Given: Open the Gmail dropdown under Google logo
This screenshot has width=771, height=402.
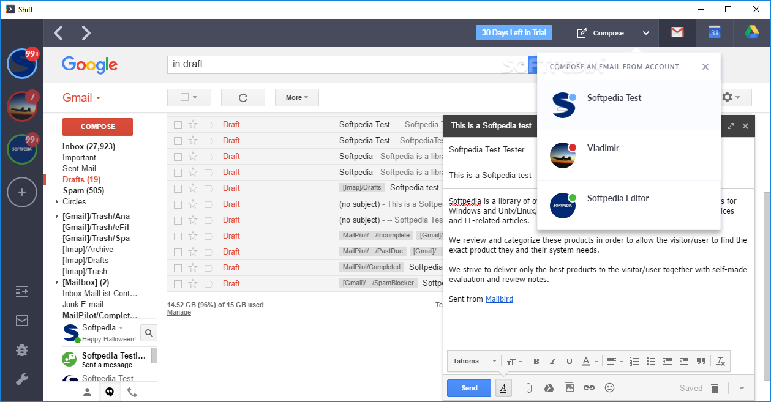Looking at the screenshot, I should tap(81, 98).
